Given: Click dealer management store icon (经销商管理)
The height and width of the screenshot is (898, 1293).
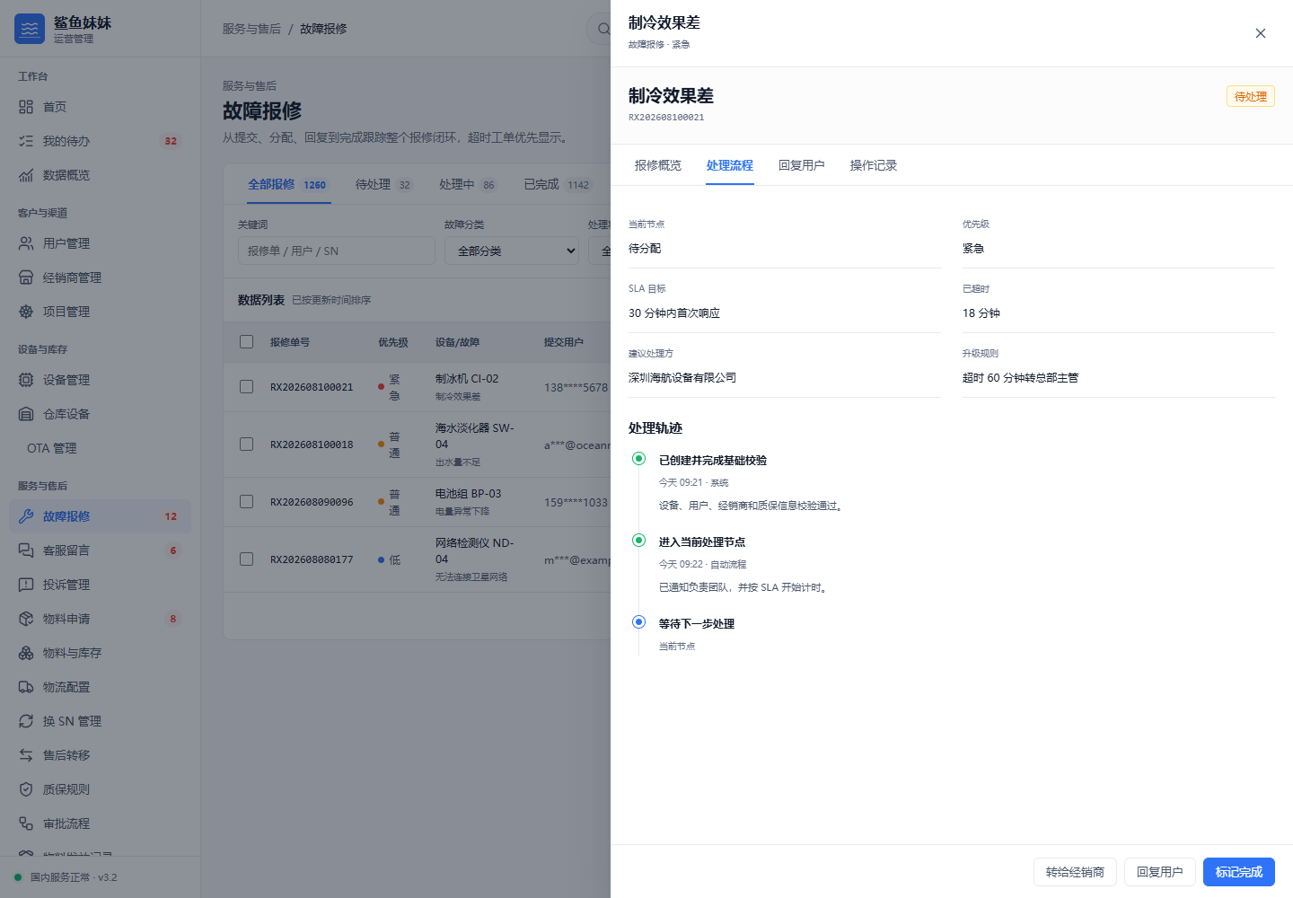Looking at the screenshot, I should [x=26, y=277].
